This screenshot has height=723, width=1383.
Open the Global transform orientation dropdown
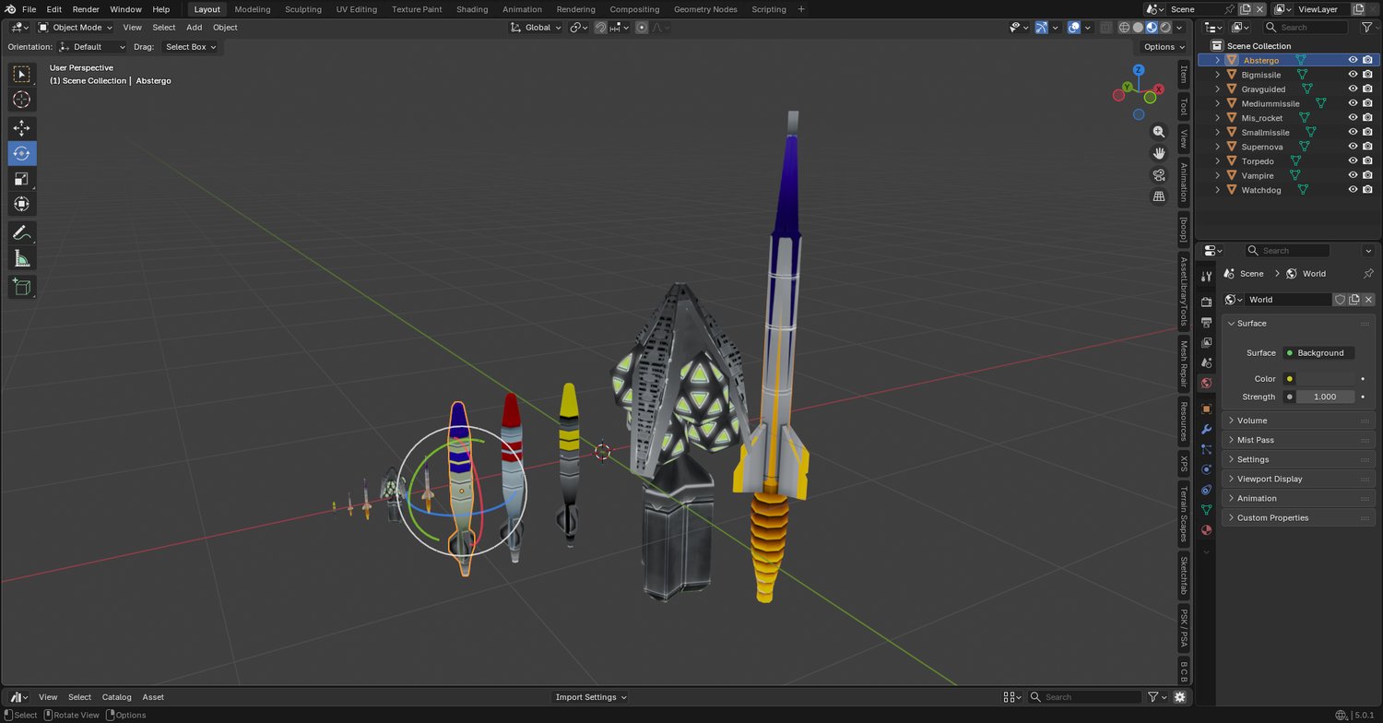point(537,28)
